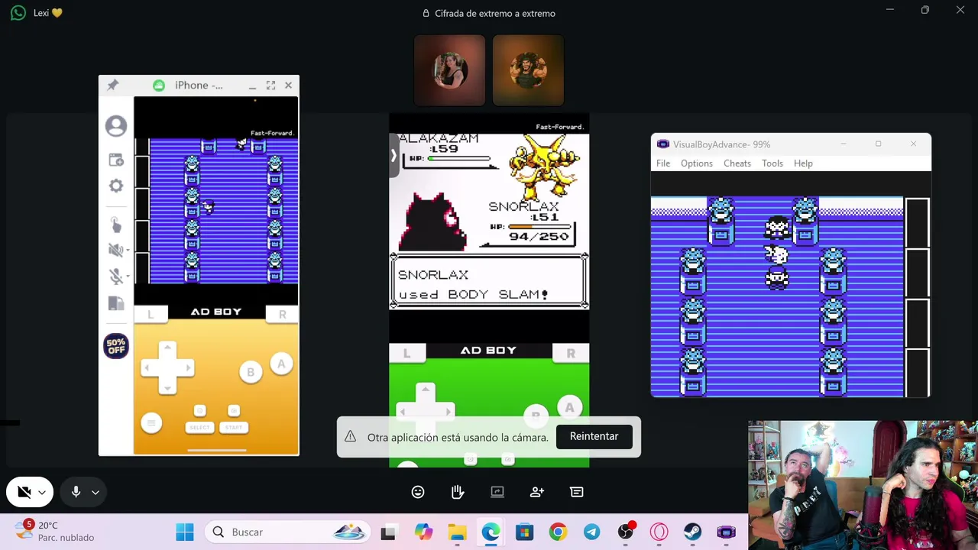Screen dimensions: 978x550
Task: Open the round menu button on yellow emulator
Action: pyautogui.click(x=151, y=423)
